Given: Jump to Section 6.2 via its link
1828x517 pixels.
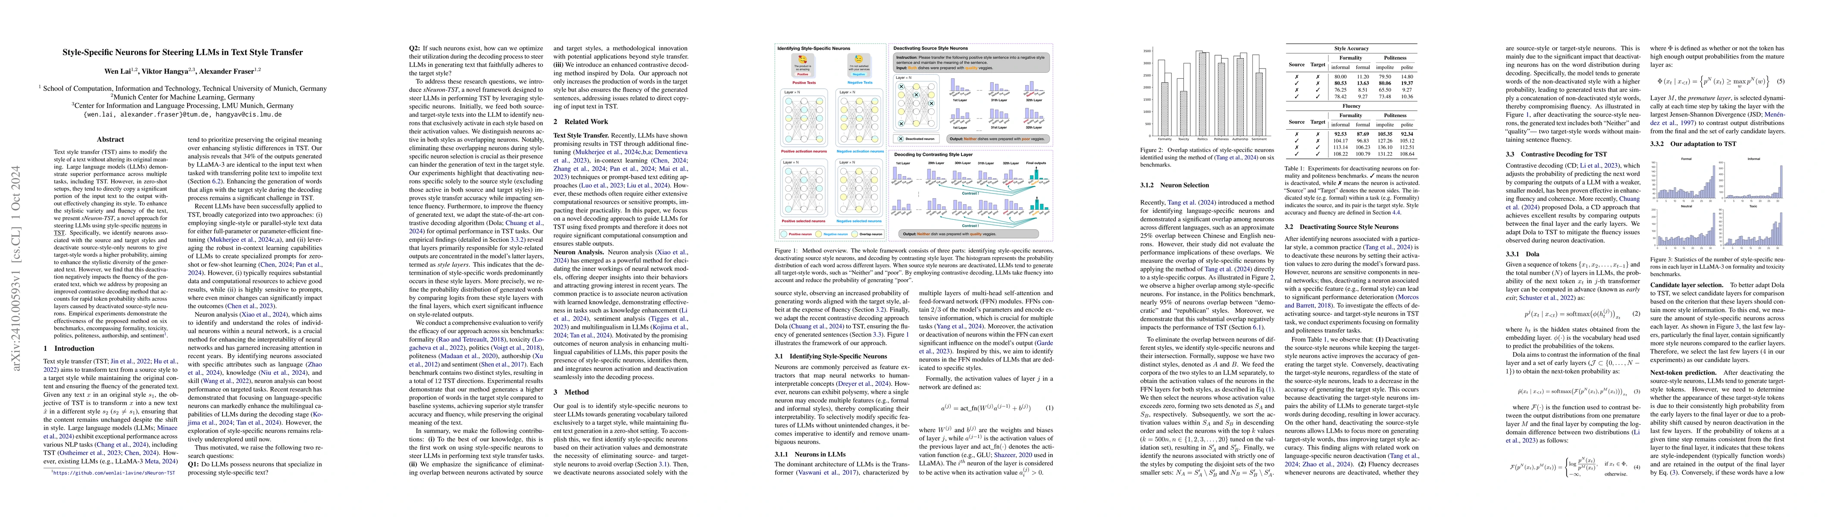Looking at the screenshot, I should (x=216, y=181).
